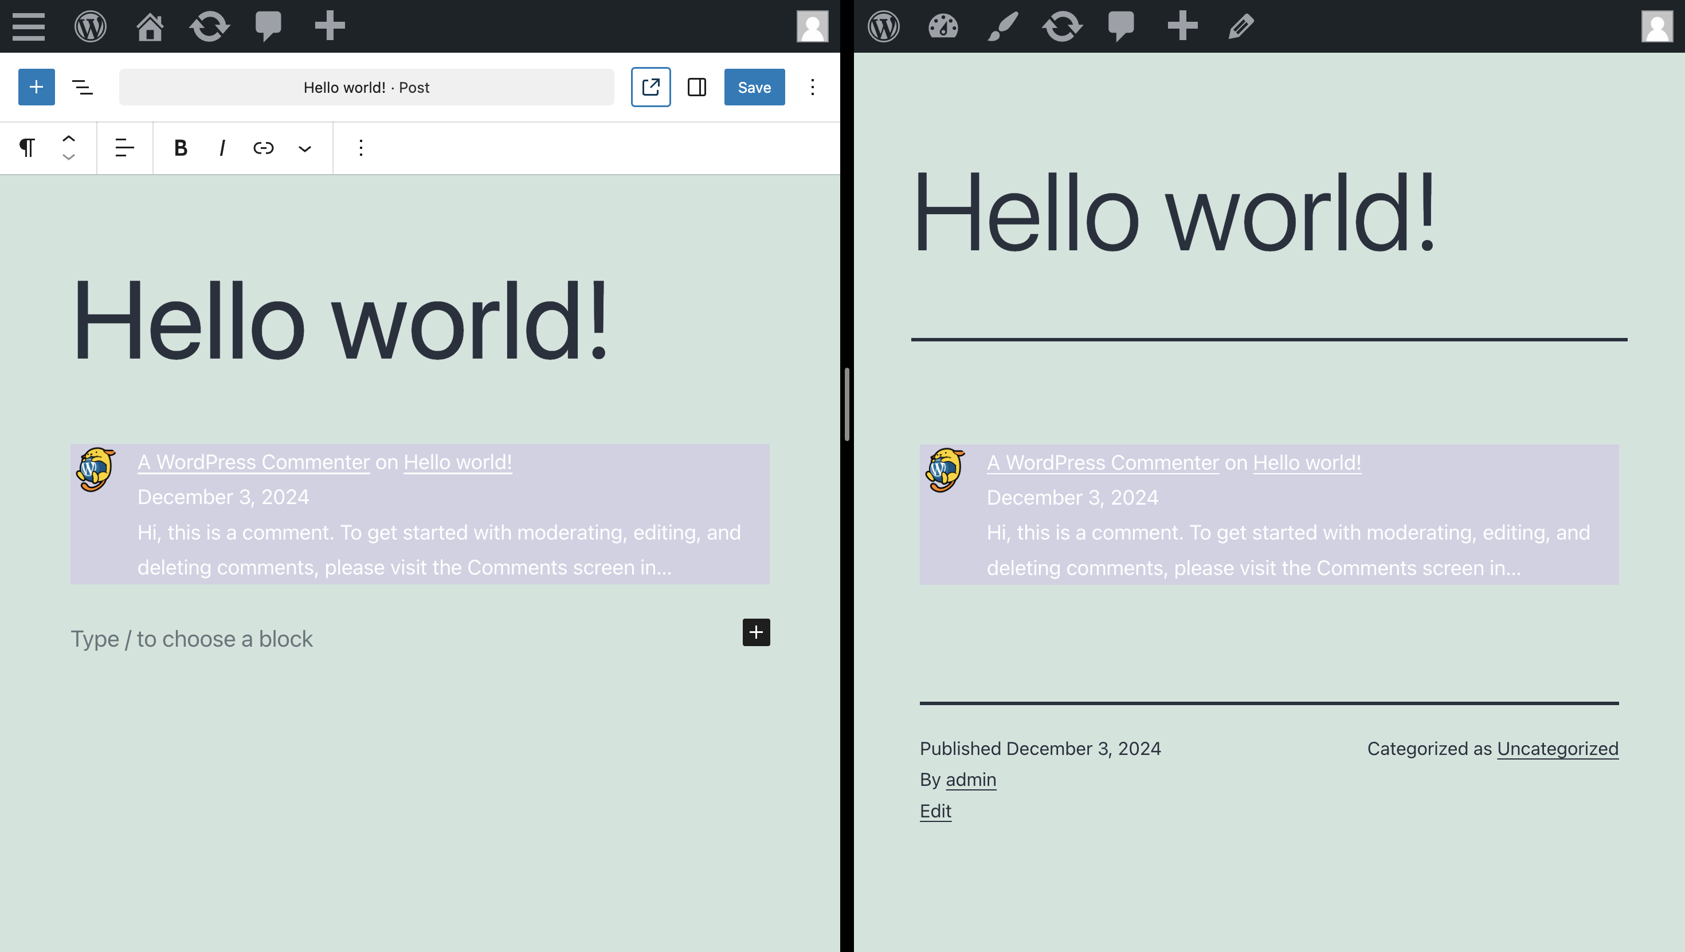1685x952 pixels.
Task: Click the view post external link icon
Action: 650,87
